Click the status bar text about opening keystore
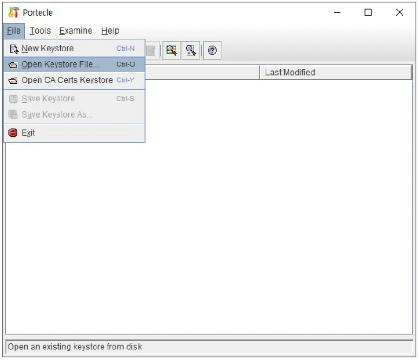 point(75,347)
